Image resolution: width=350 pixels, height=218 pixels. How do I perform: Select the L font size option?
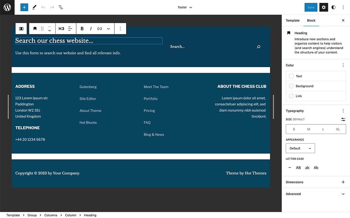coord(323,129)
